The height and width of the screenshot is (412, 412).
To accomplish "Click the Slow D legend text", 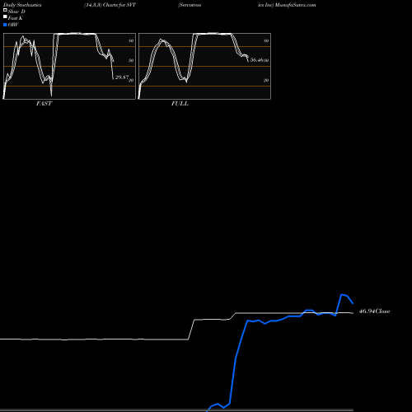I will click(16, 12).
